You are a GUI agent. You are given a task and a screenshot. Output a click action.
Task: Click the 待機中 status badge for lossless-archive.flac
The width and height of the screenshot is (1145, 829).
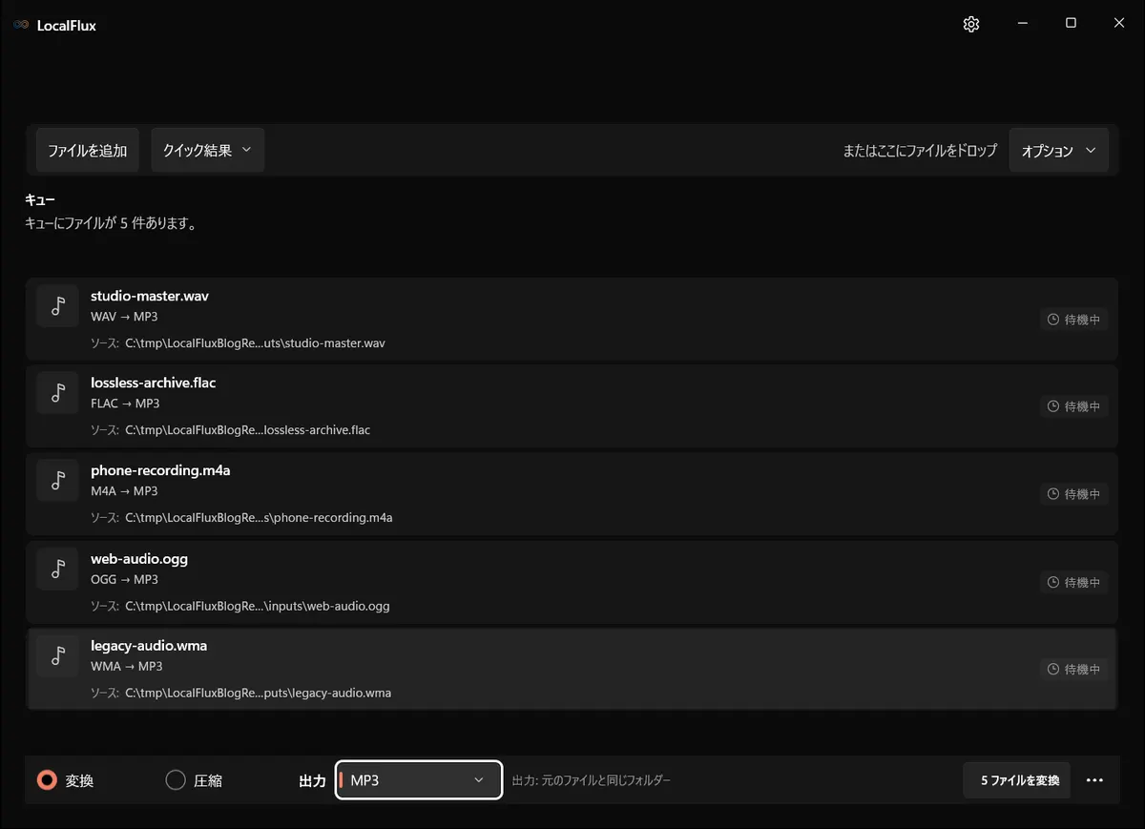pyautogui.click(x=1074, y=406)
